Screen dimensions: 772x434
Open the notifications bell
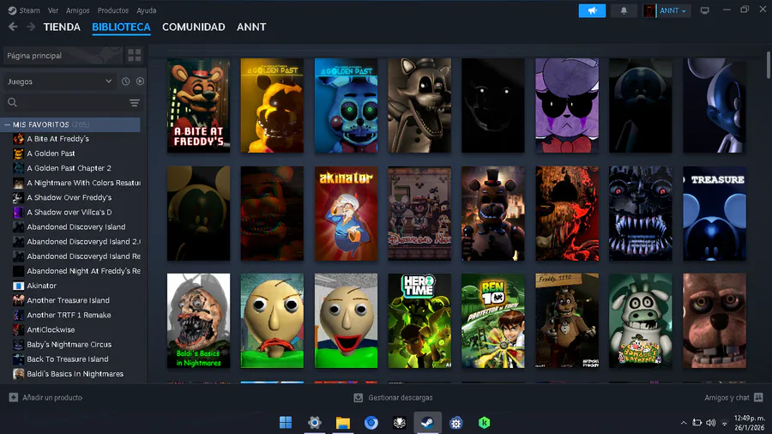click(624, 11)
